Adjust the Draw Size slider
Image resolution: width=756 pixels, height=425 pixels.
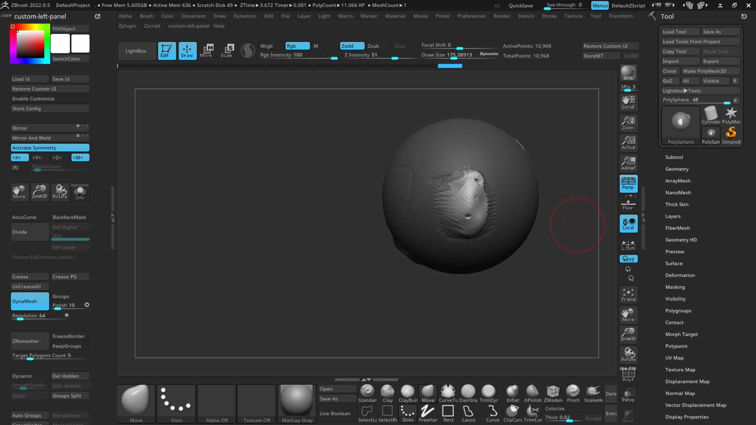pos(459,55)
